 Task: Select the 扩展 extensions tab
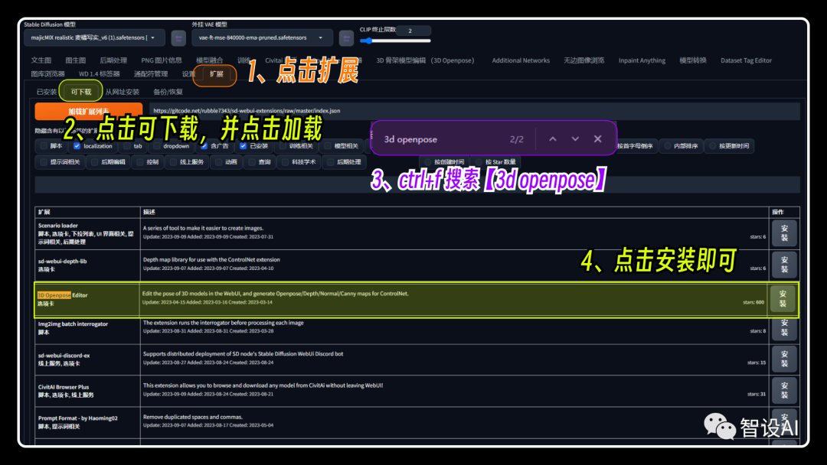click(x=216, y=74)
